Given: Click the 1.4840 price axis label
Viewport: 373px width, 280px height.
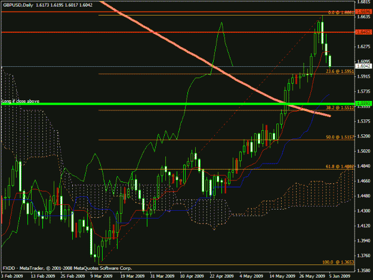Looking at the screenshot, I should pyautogui.click(x=363, y=166).
